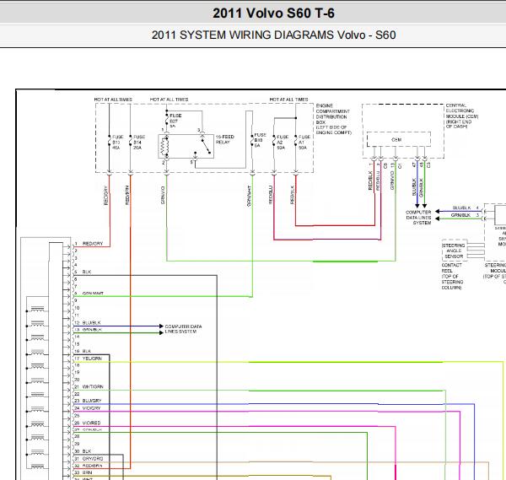The width and height of the screenshot is (506, 480).
Task: Click connector pin "13 GRN/BLK"
Action: coord(88,330)
